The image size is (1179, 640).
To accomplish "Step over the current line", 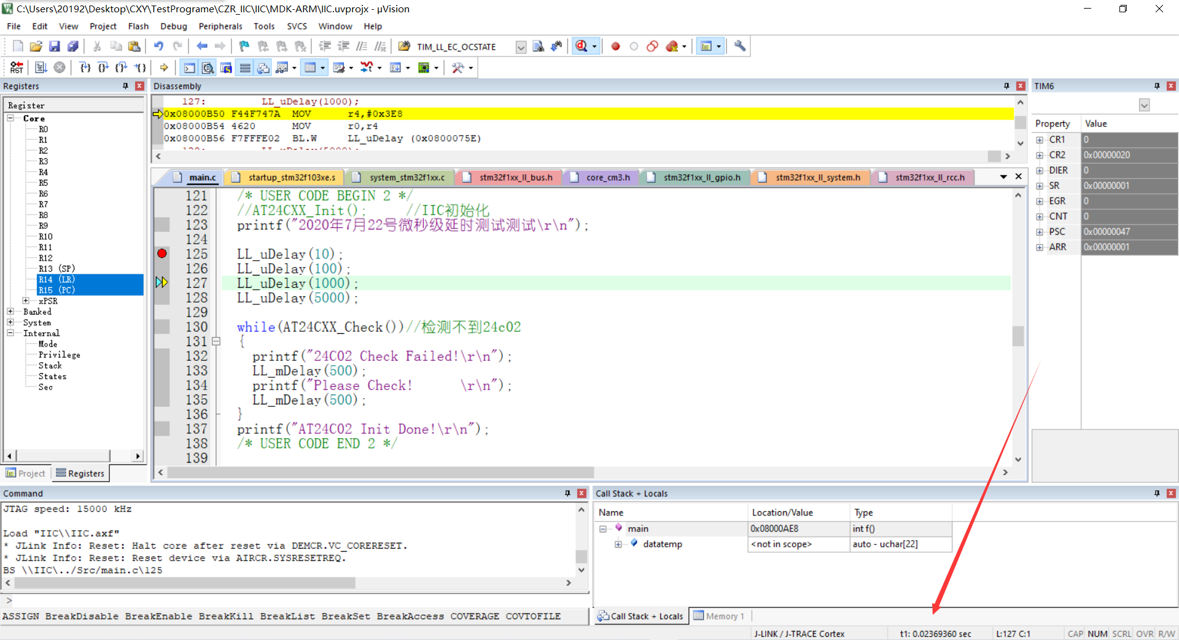I will pyautogui.click(x=103, y=67).
